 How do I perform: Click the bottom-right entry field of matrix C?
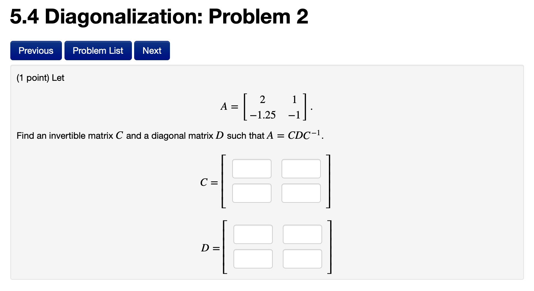tap(301, 192)
